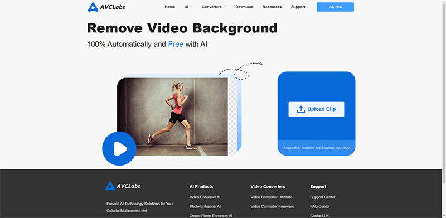Click the blue play button circle
446x218 pixels.
point(119,148)
